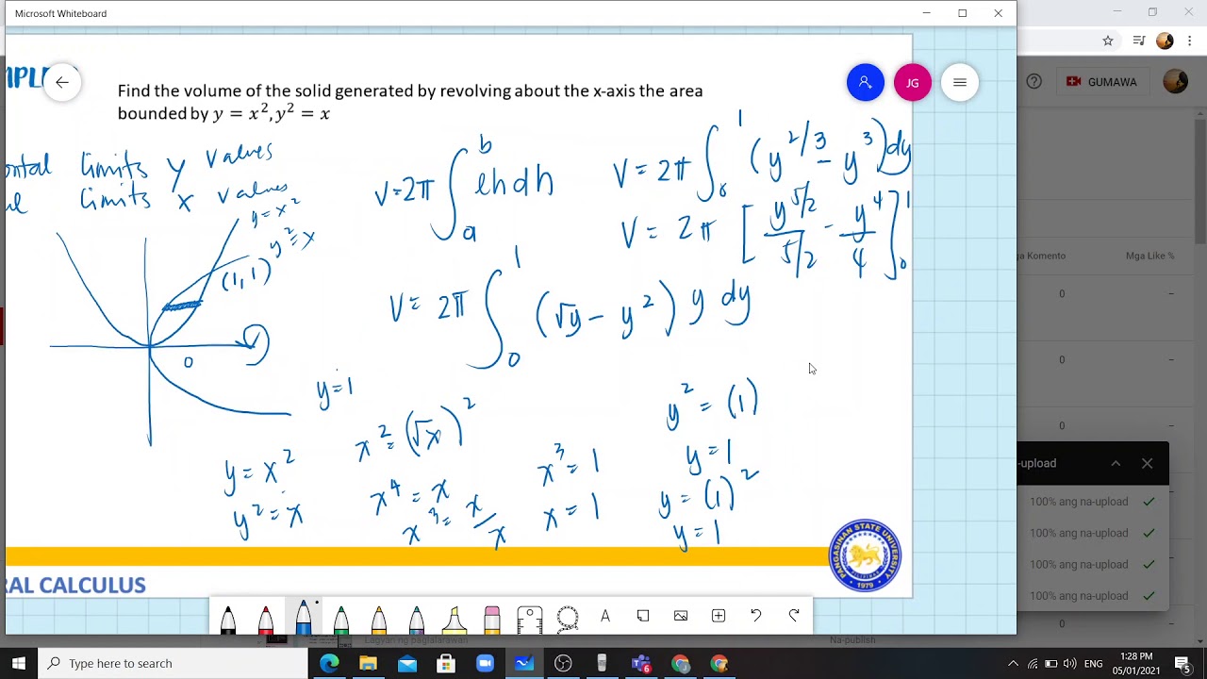
Task: Click the Mga Like % column header
Action: [x=1150, y=256]
